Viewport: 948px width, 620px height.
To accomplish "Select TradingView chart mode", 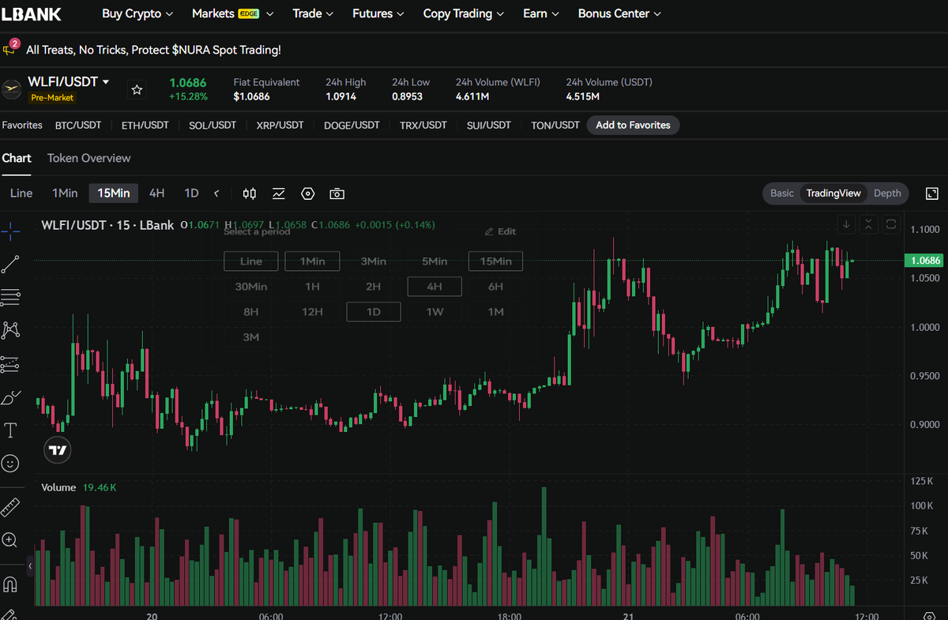I will tap(833, 194).
